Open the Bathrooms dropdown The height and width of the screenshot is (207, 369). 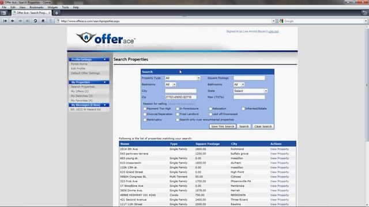tap(239, 85)
